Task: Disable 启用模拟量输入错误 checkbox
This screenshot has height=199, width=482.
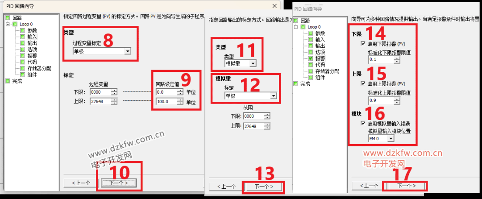Action: pyautogui.click(x=364, y=124)
